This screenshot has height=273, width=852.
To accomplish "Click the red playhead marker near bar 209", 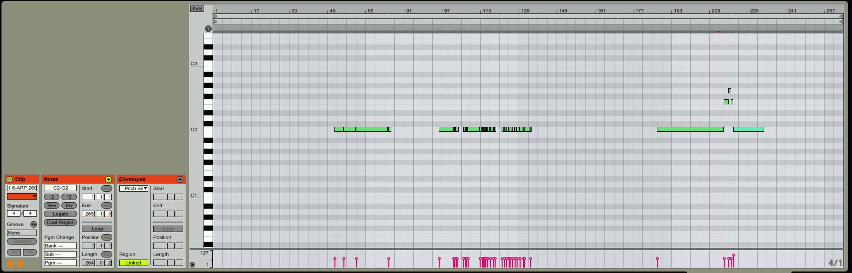I will pos(719,32).
